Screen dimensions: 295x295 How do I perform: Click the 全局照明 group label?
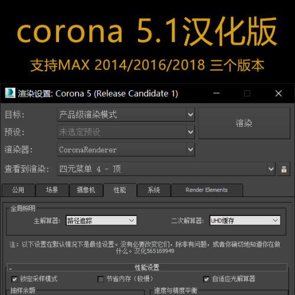[22, 208]
